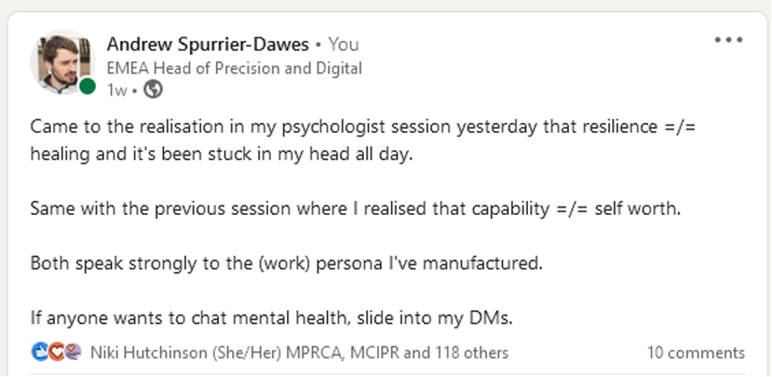The width and height of the screenshot is (772, 377).
Task: Click the purple Support reaction icon
Action: (73, 352)
